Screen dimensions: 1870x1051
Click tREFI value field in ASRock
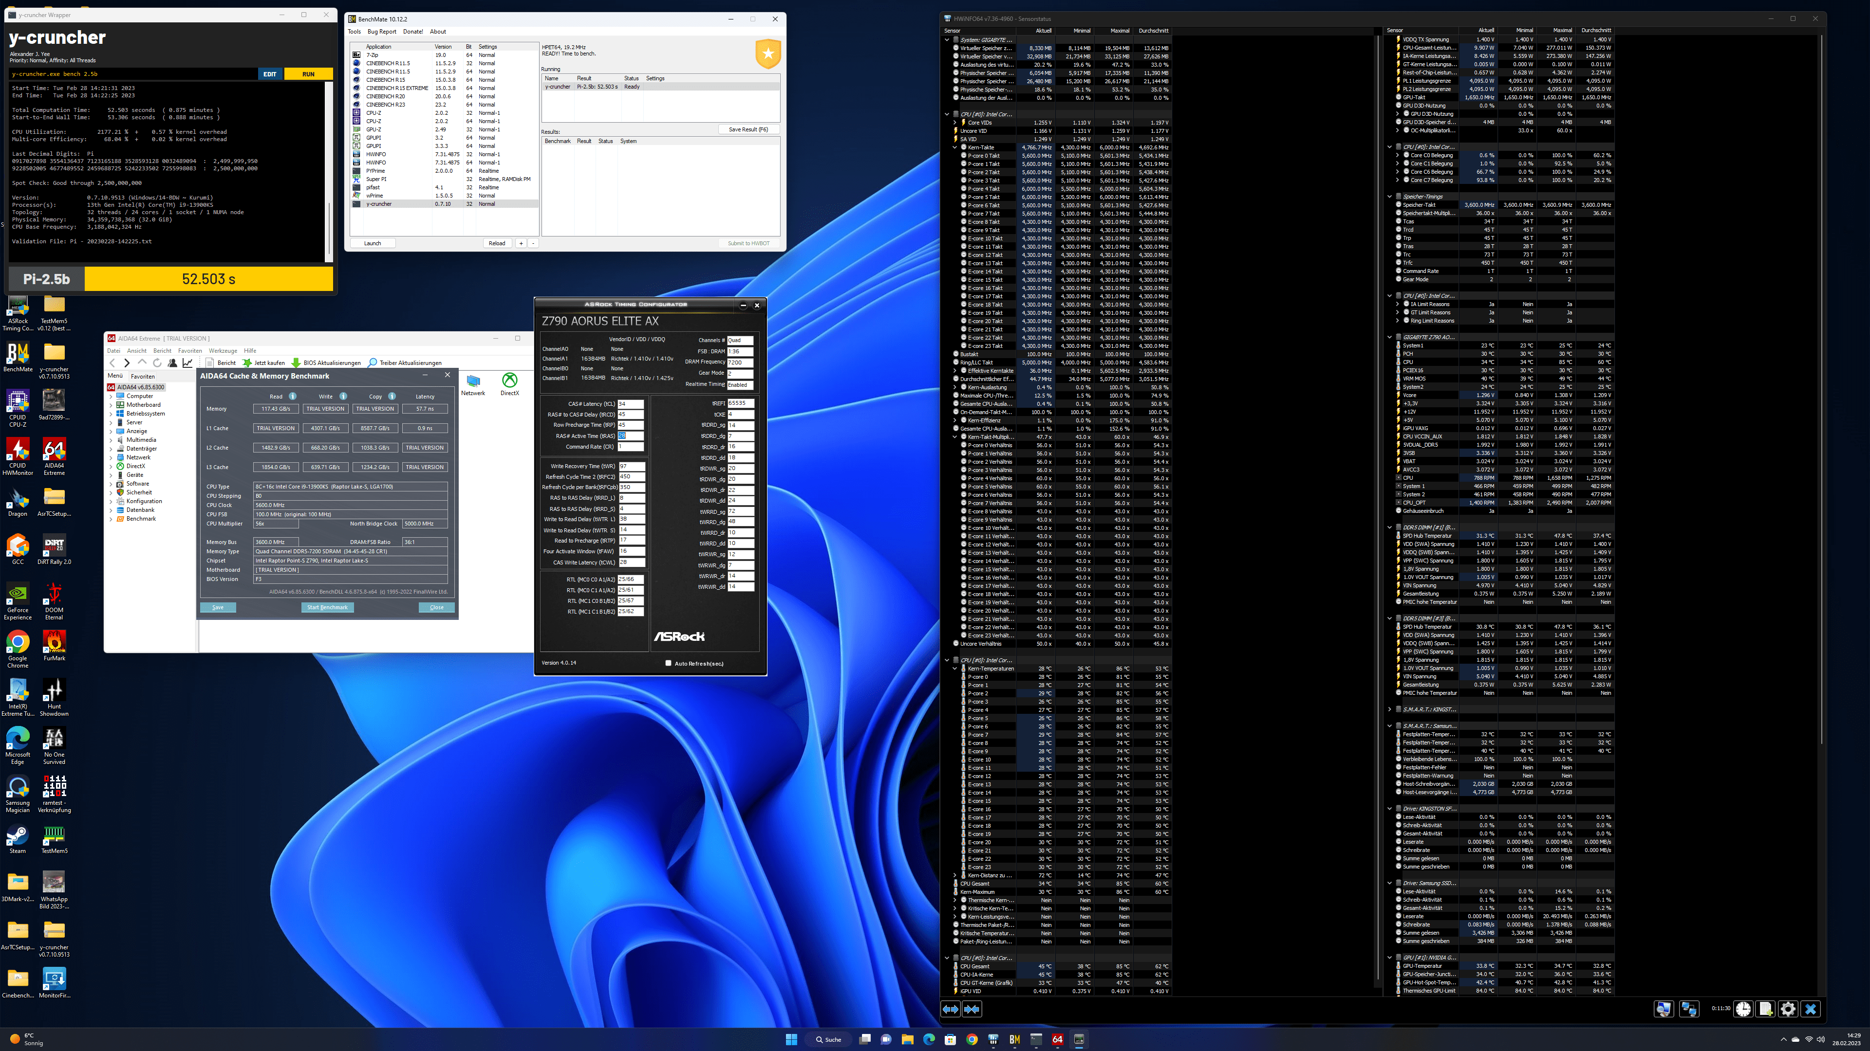(740, 403)
